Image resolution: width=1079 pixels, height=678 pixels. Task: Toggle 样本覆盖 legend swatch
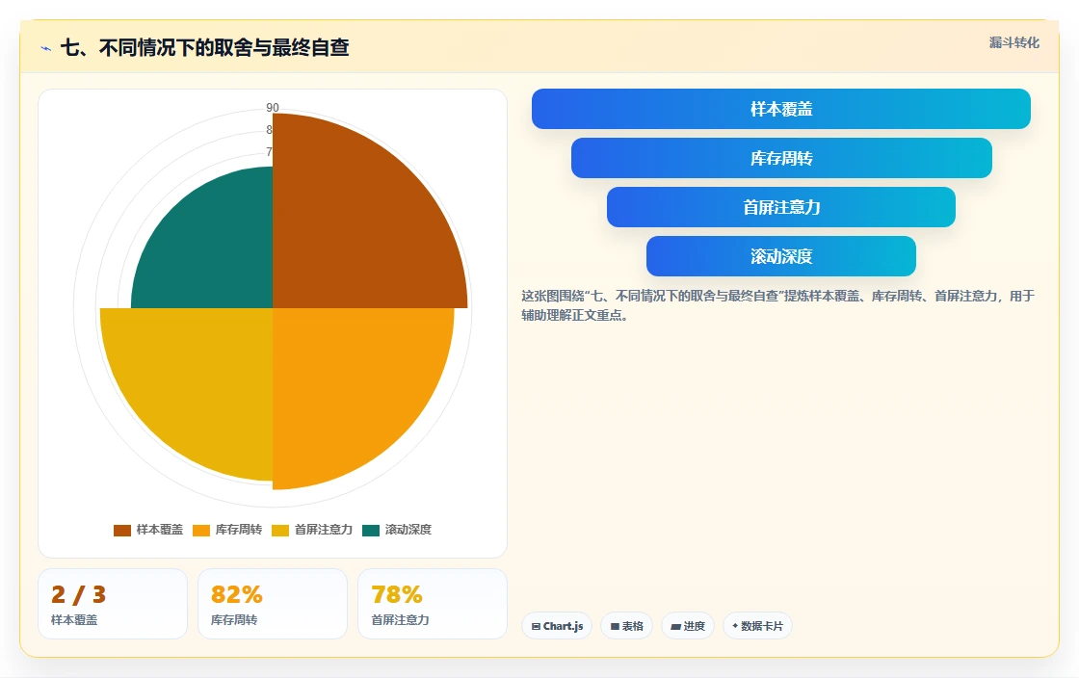coord(121,530)
